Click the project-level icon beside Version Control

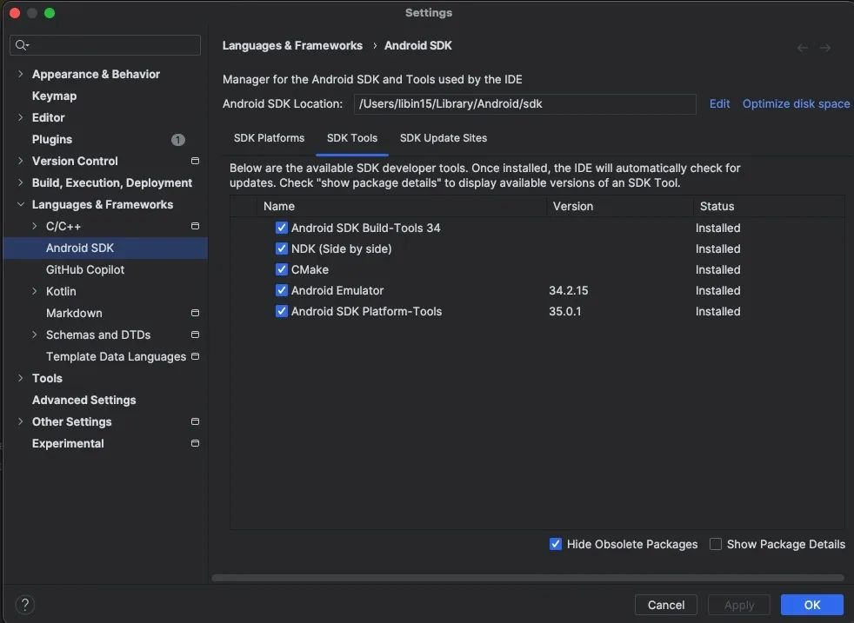[x=195, y=161]
